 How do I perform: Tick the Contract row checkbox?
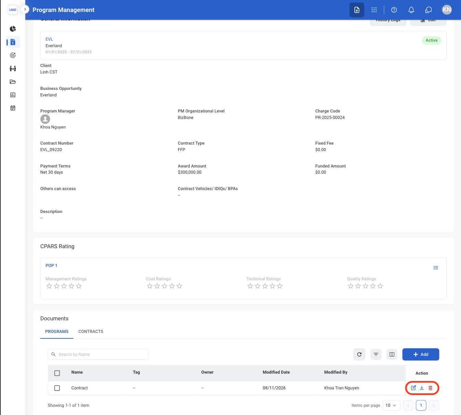coord(57,388)
